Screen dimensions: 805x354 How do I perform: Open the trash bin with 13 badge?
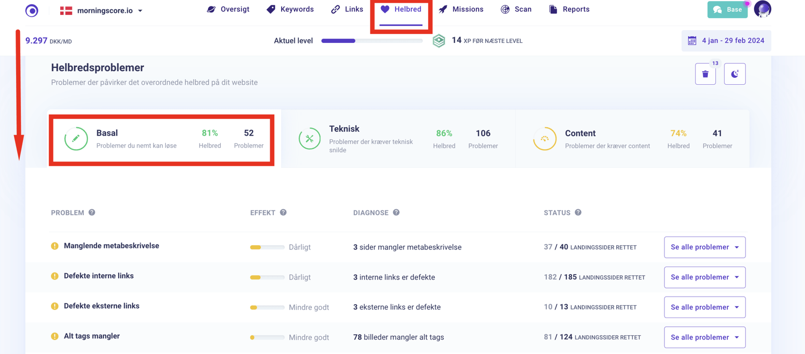705,74
